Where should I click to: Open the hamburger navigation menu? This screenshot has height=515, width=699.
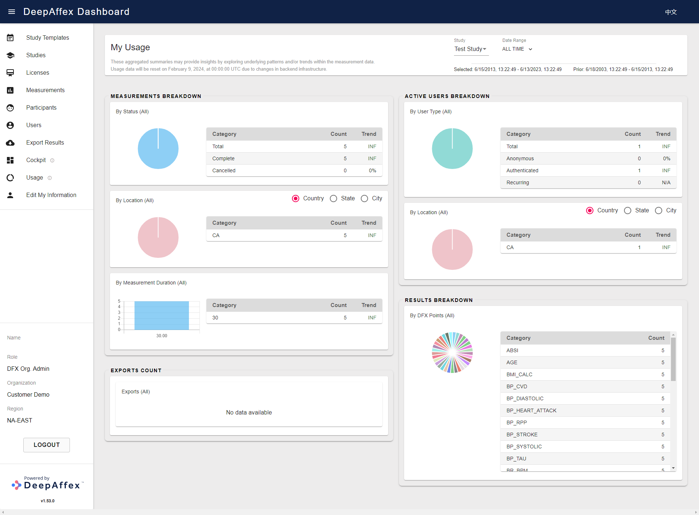(12, 12)
